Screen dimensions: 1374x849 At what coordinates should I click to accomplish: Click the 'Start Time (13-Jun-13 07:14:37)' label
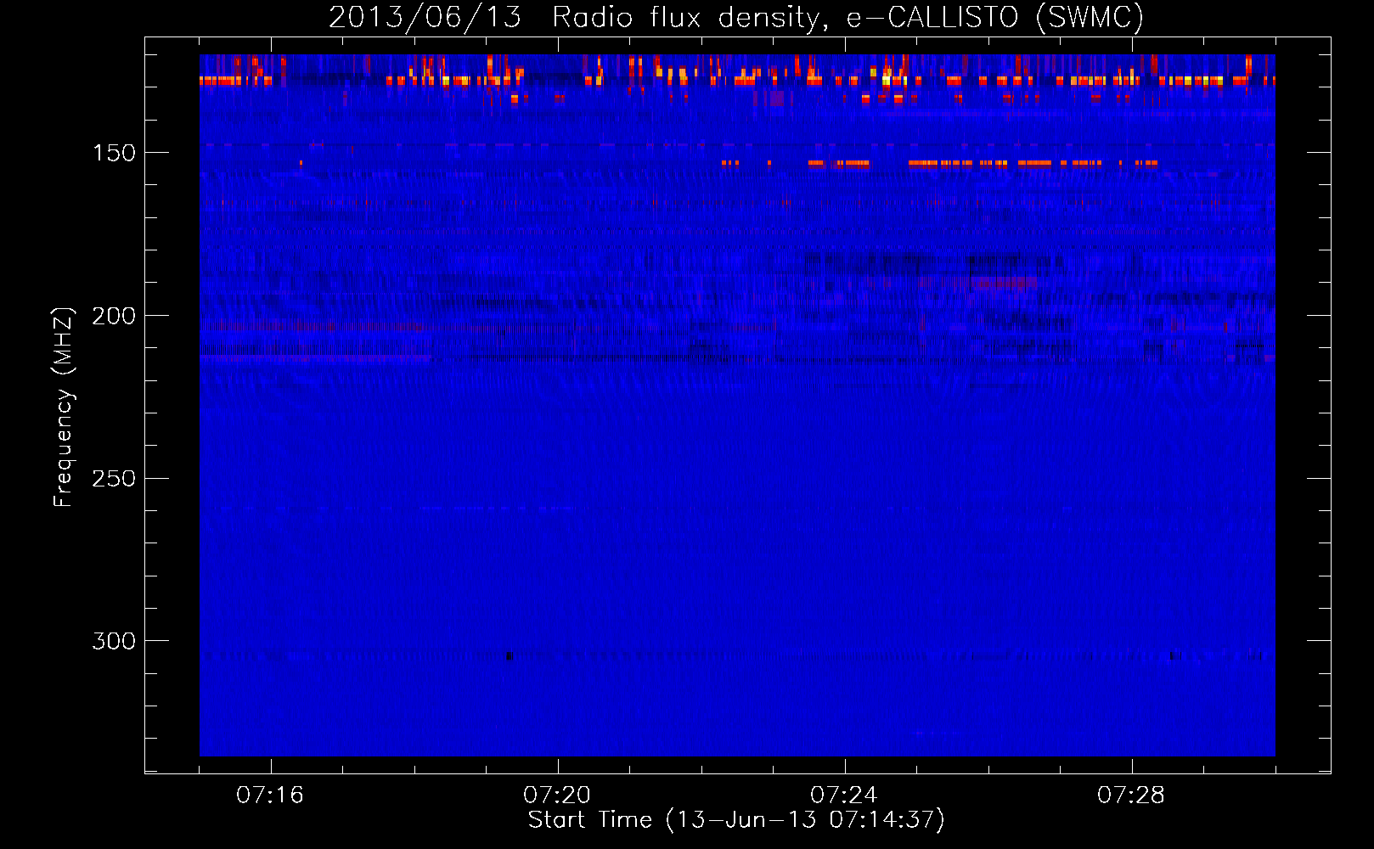click(x=736, y=820)
